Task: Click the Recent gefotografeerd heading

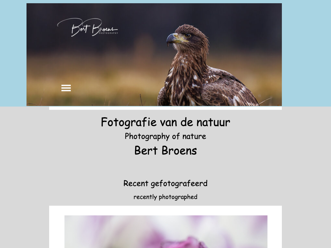Action: pos(165,183)
